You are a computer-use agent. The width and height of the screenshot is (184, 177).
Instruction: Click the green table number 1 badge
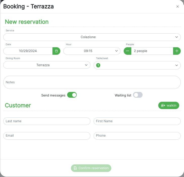[x=98, y=65]
